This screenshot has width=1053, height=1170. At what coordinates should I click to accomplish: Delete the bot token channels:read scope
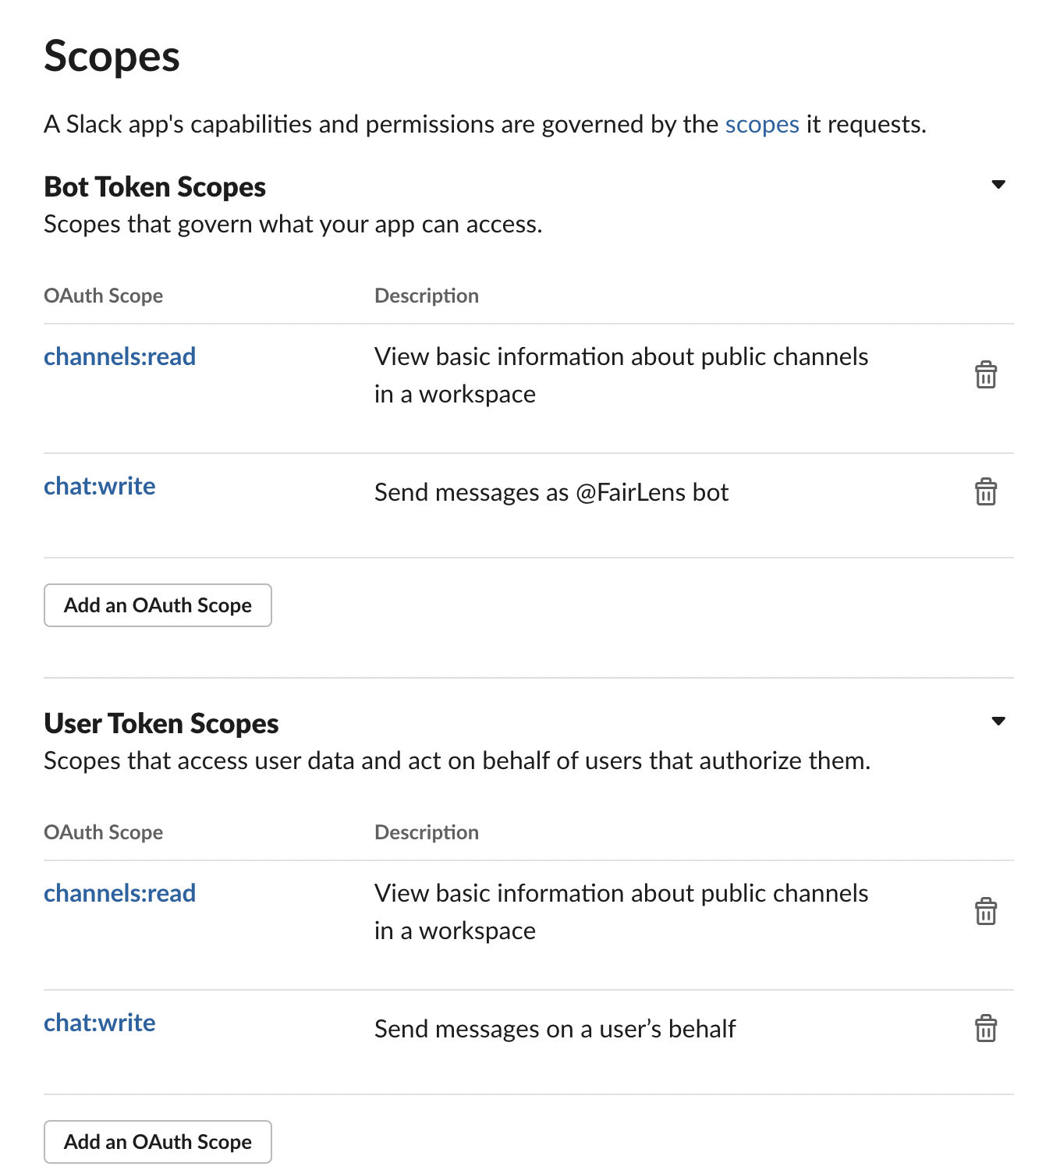[986, 375]
